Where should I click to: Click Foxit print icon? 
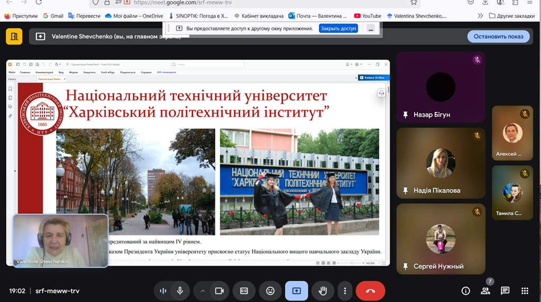coord(31,64)
